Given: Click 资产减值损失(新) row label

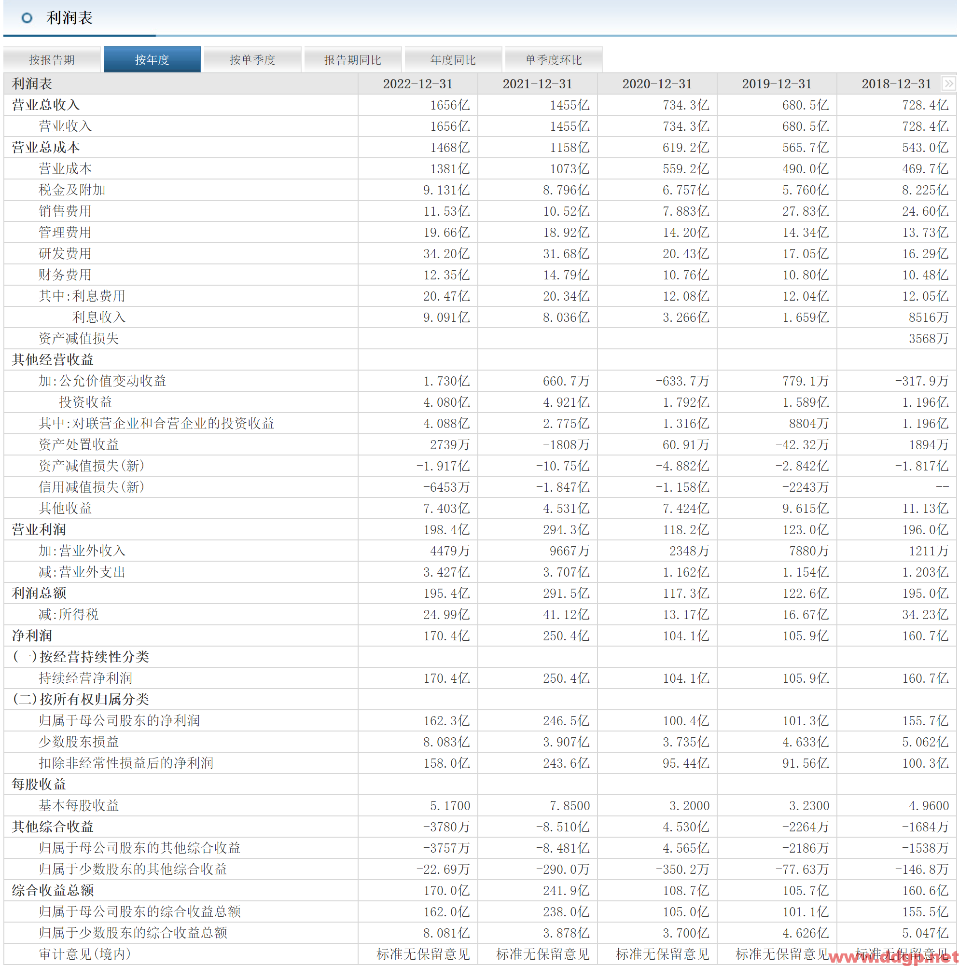Looking at the screenshot, I should pyautogui.click(x=92, y=466).
